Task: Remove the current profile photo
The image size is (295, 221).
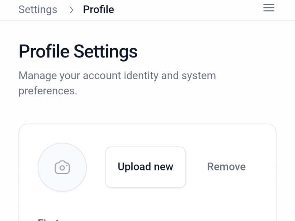Action: pos(226,167)
